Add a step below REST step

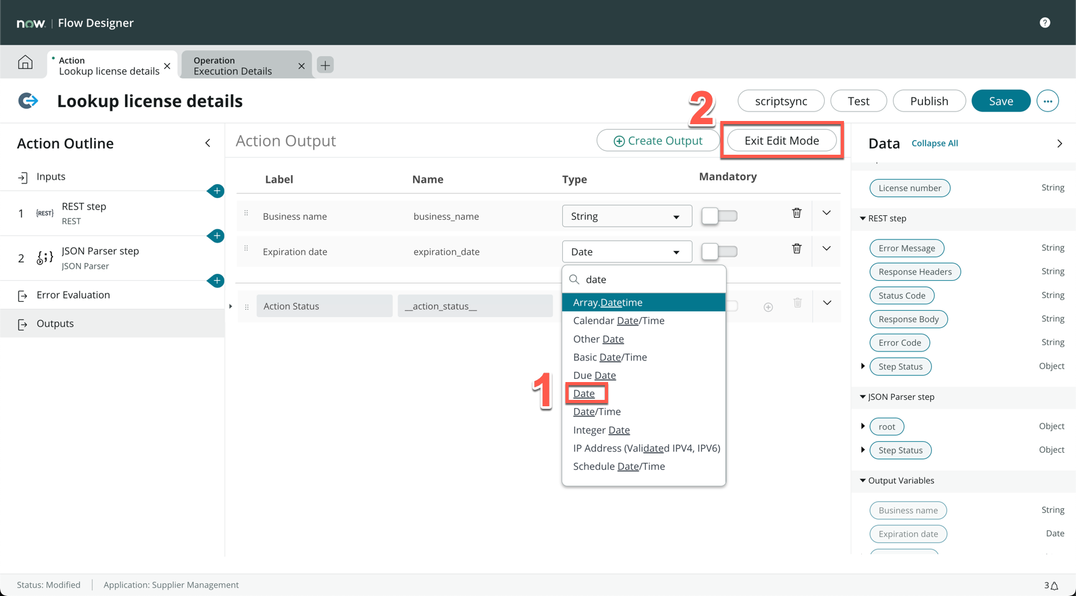point(217,236)
